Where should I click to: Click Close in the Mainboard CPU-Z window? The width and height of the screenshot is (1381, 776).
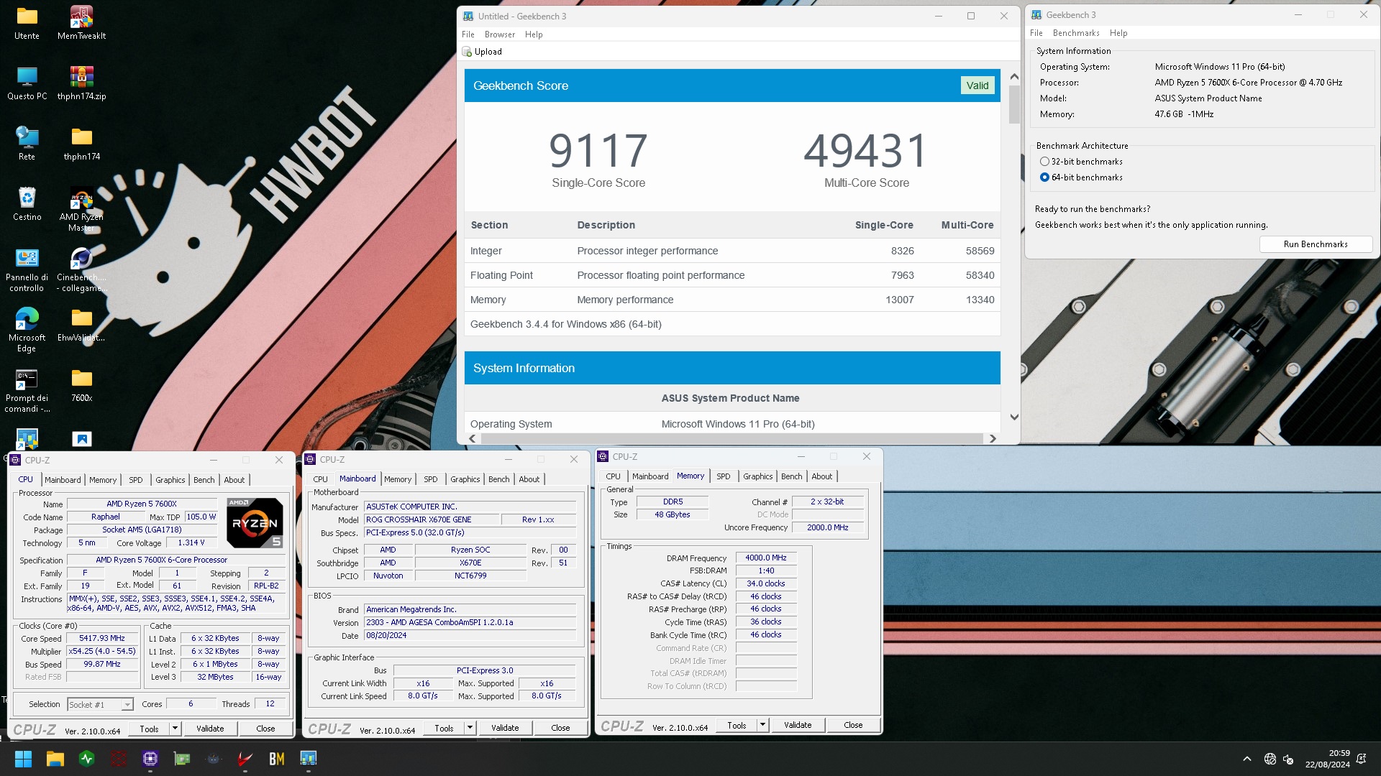click(560, 728)
